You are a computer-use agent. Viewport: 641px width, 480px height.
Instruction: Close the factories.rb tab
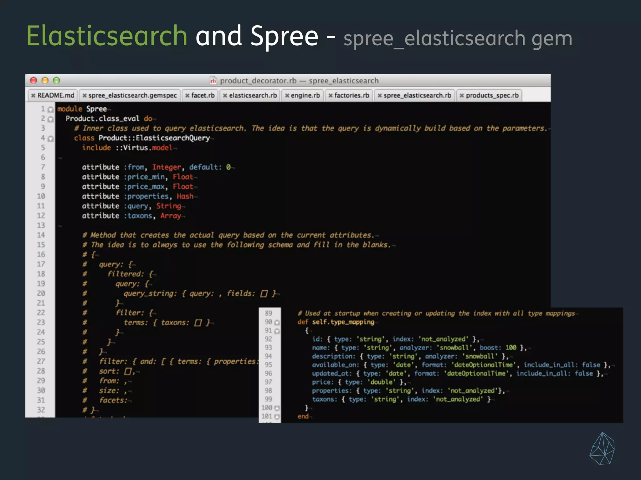tap(330, 96)
